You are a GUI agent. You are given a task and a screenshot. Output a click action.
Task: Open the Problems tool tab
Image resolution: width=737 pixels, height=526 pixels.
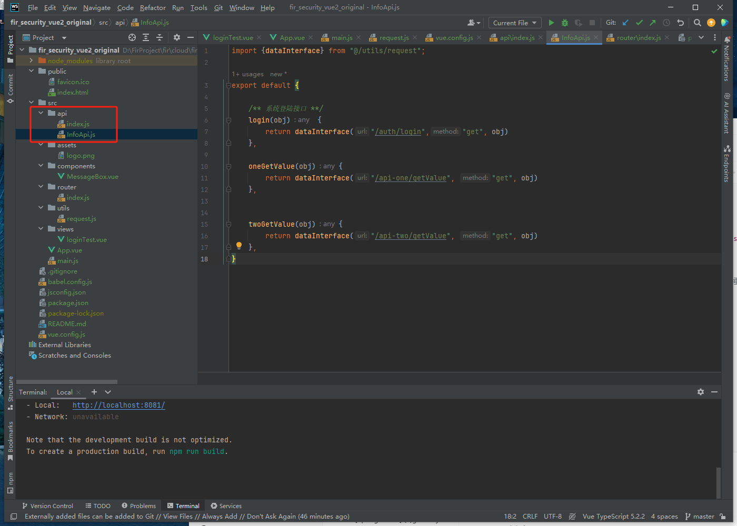138,506
